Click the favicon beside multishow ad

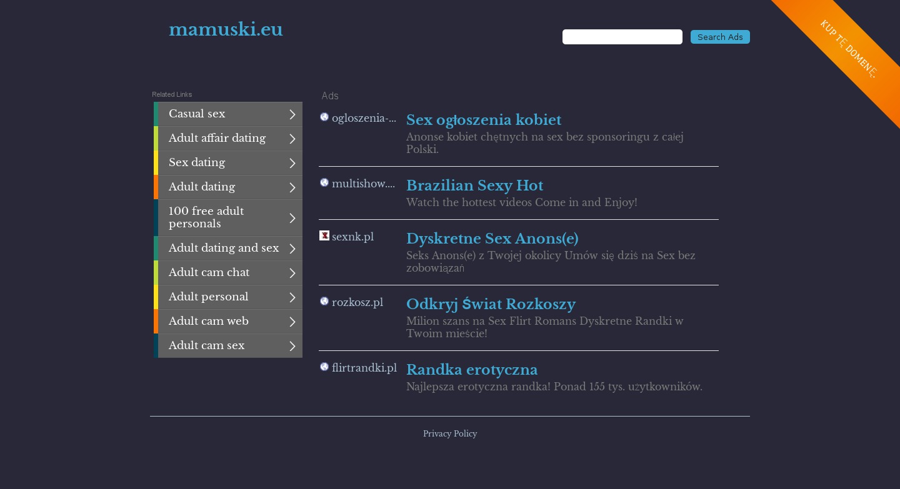(324, 182)
